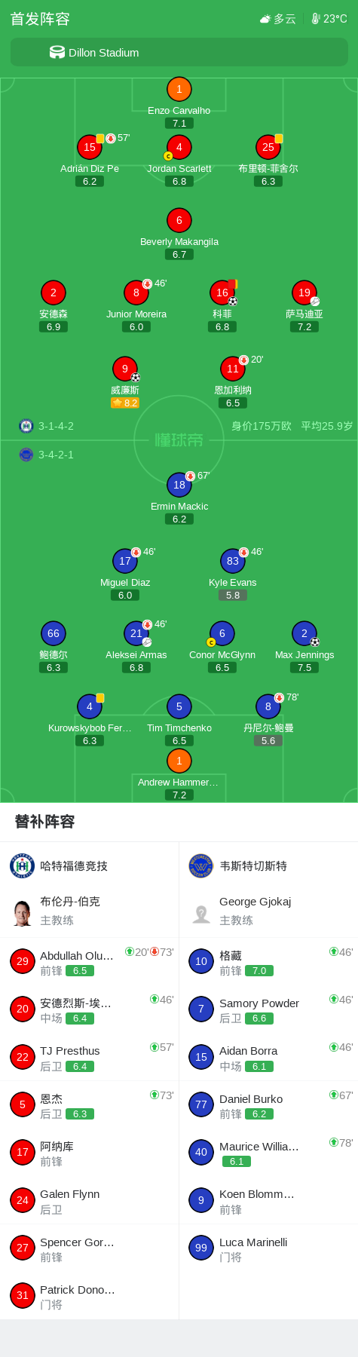Select substitute 10 格藏 forward
Image resolution: width=358 pixels, height=1357 pixels.
click(268, 961)
